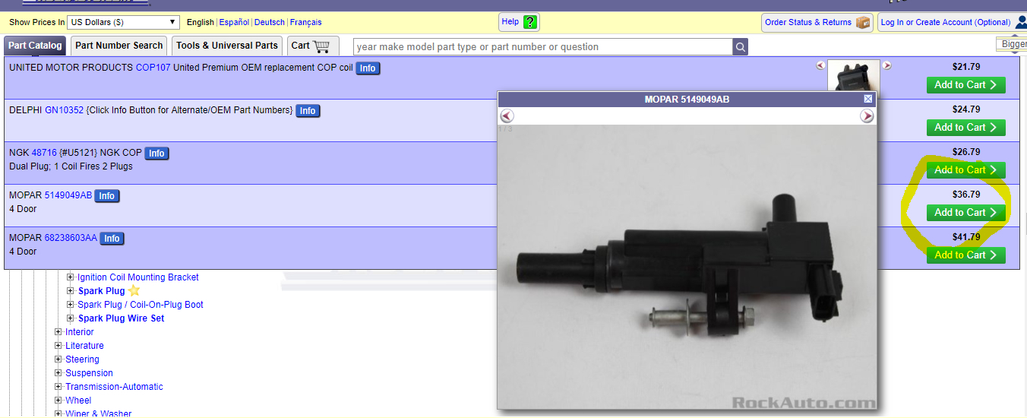Open the COP107 coil thumbnail image
This screenshot has height=418, width=1027.
click(853, 75)
